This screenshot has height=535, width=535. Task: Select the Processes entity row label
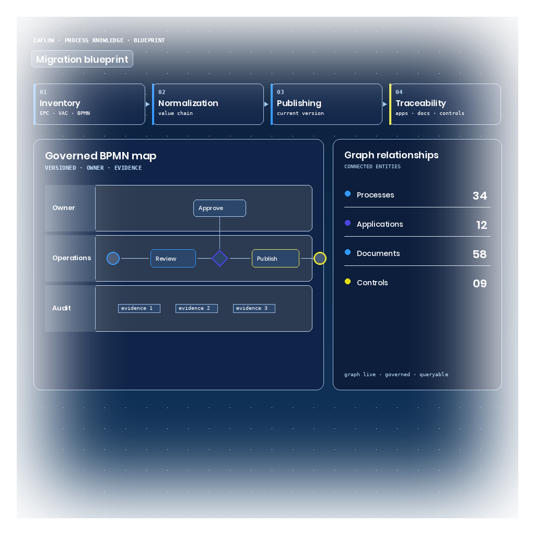coord(375,195)
